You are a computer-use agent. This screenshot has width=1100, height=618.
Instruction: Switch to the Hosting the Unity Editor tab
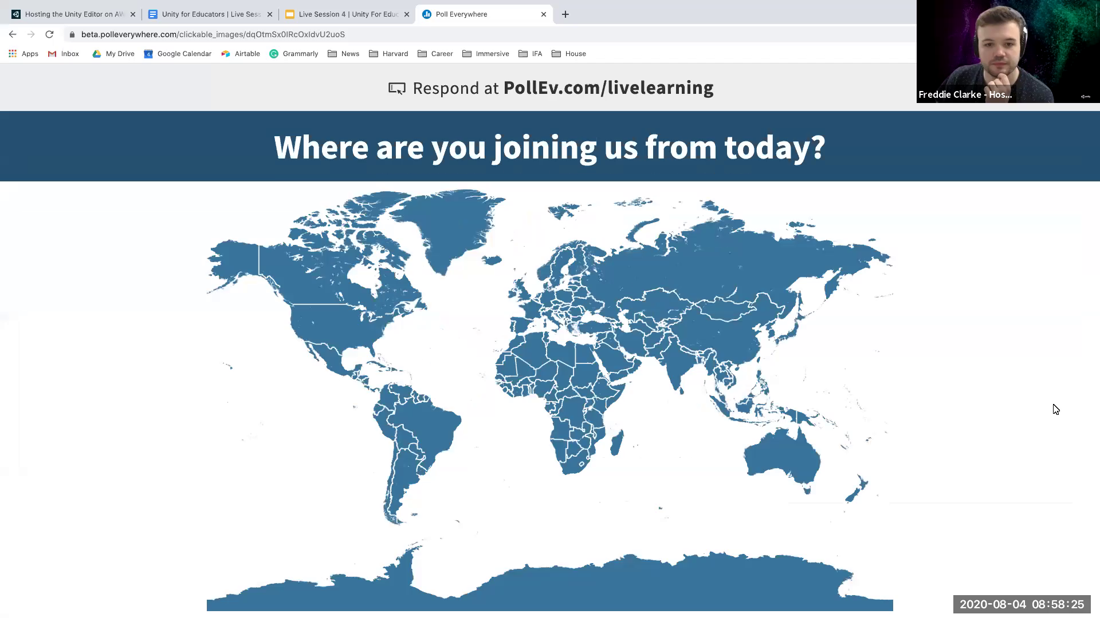69,14
